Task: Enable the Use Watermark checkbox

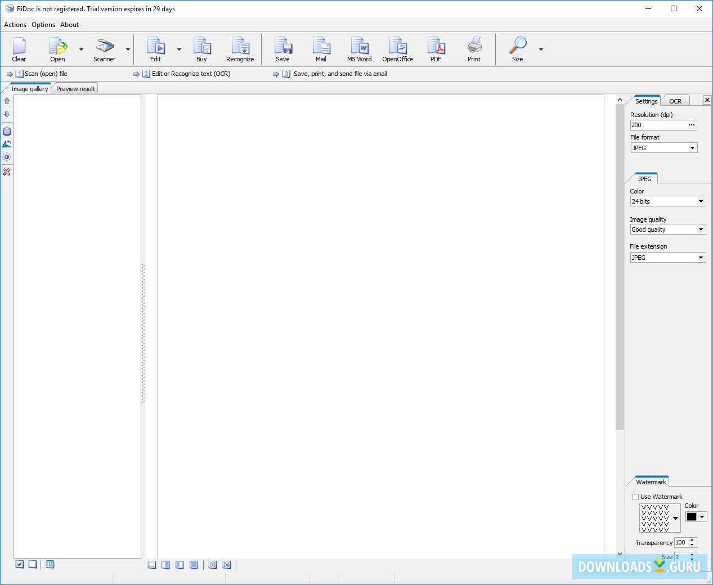Action: 635,497
